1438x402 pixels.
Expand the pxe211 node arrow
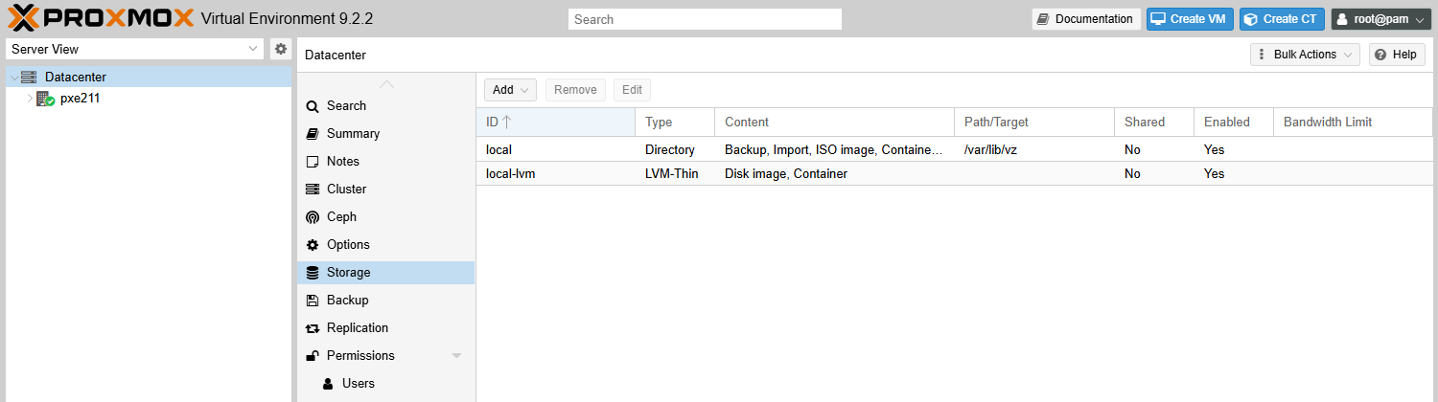click(30, 99)
